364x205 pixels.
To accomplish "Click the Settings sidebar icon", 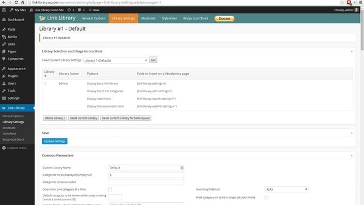I will tap(4, 98).
